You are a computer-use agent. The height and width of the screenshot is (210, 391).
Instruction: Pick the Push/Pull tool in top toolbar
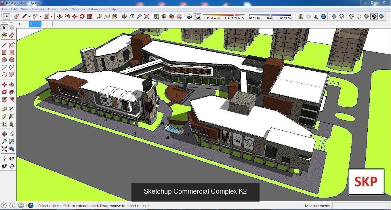tap(60, 16)
